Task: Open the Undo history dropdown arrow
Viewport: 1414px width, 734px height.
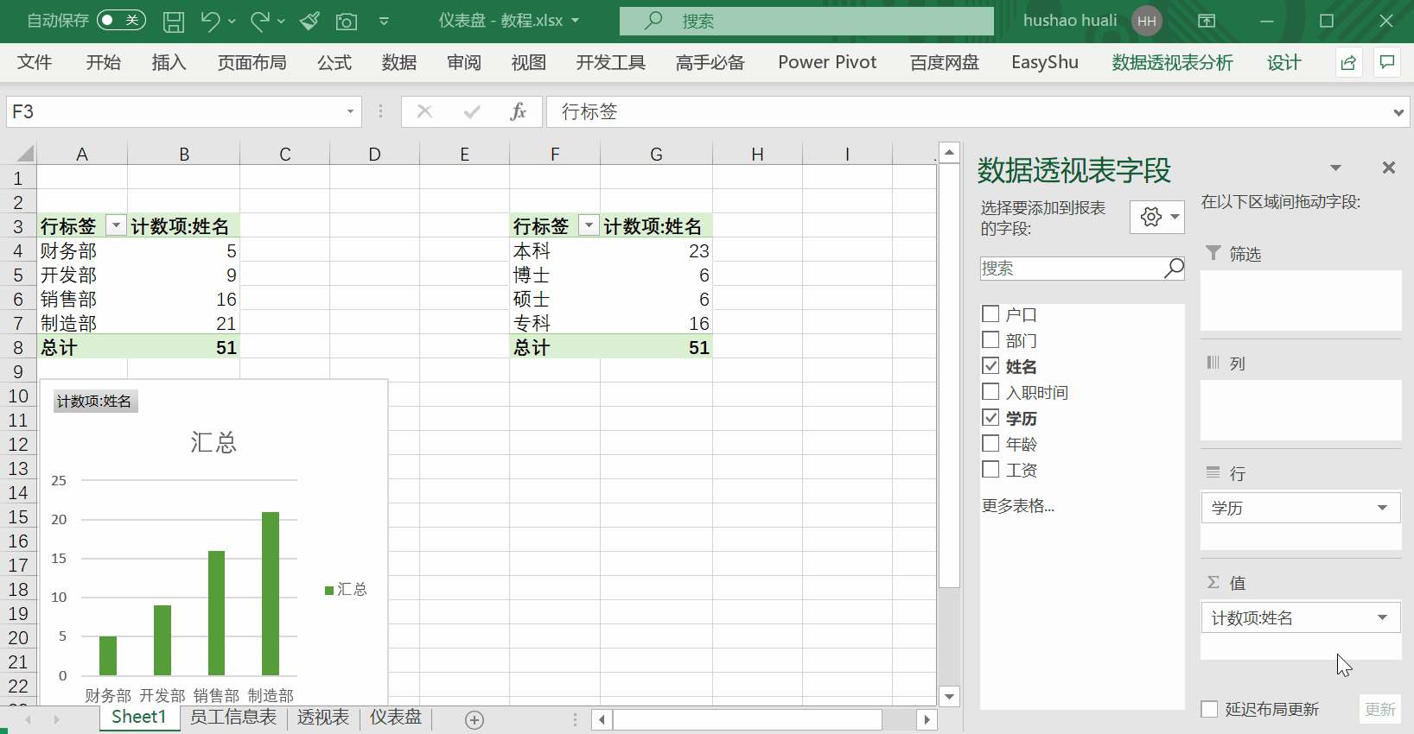Action: [x=232, y=22]
